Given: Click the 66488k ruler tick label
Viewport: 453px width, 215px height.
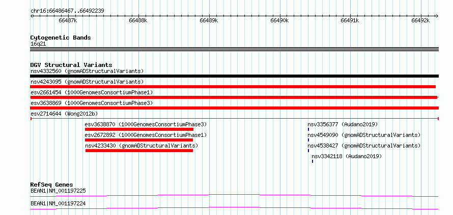Looking at the screenshot, I should tap(138, 20).
